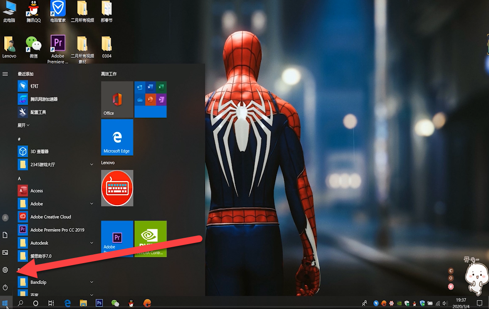This screenshot has height=309, width=489.
Task: Open the volume speaker tray icon
Action: click(445, 303)
